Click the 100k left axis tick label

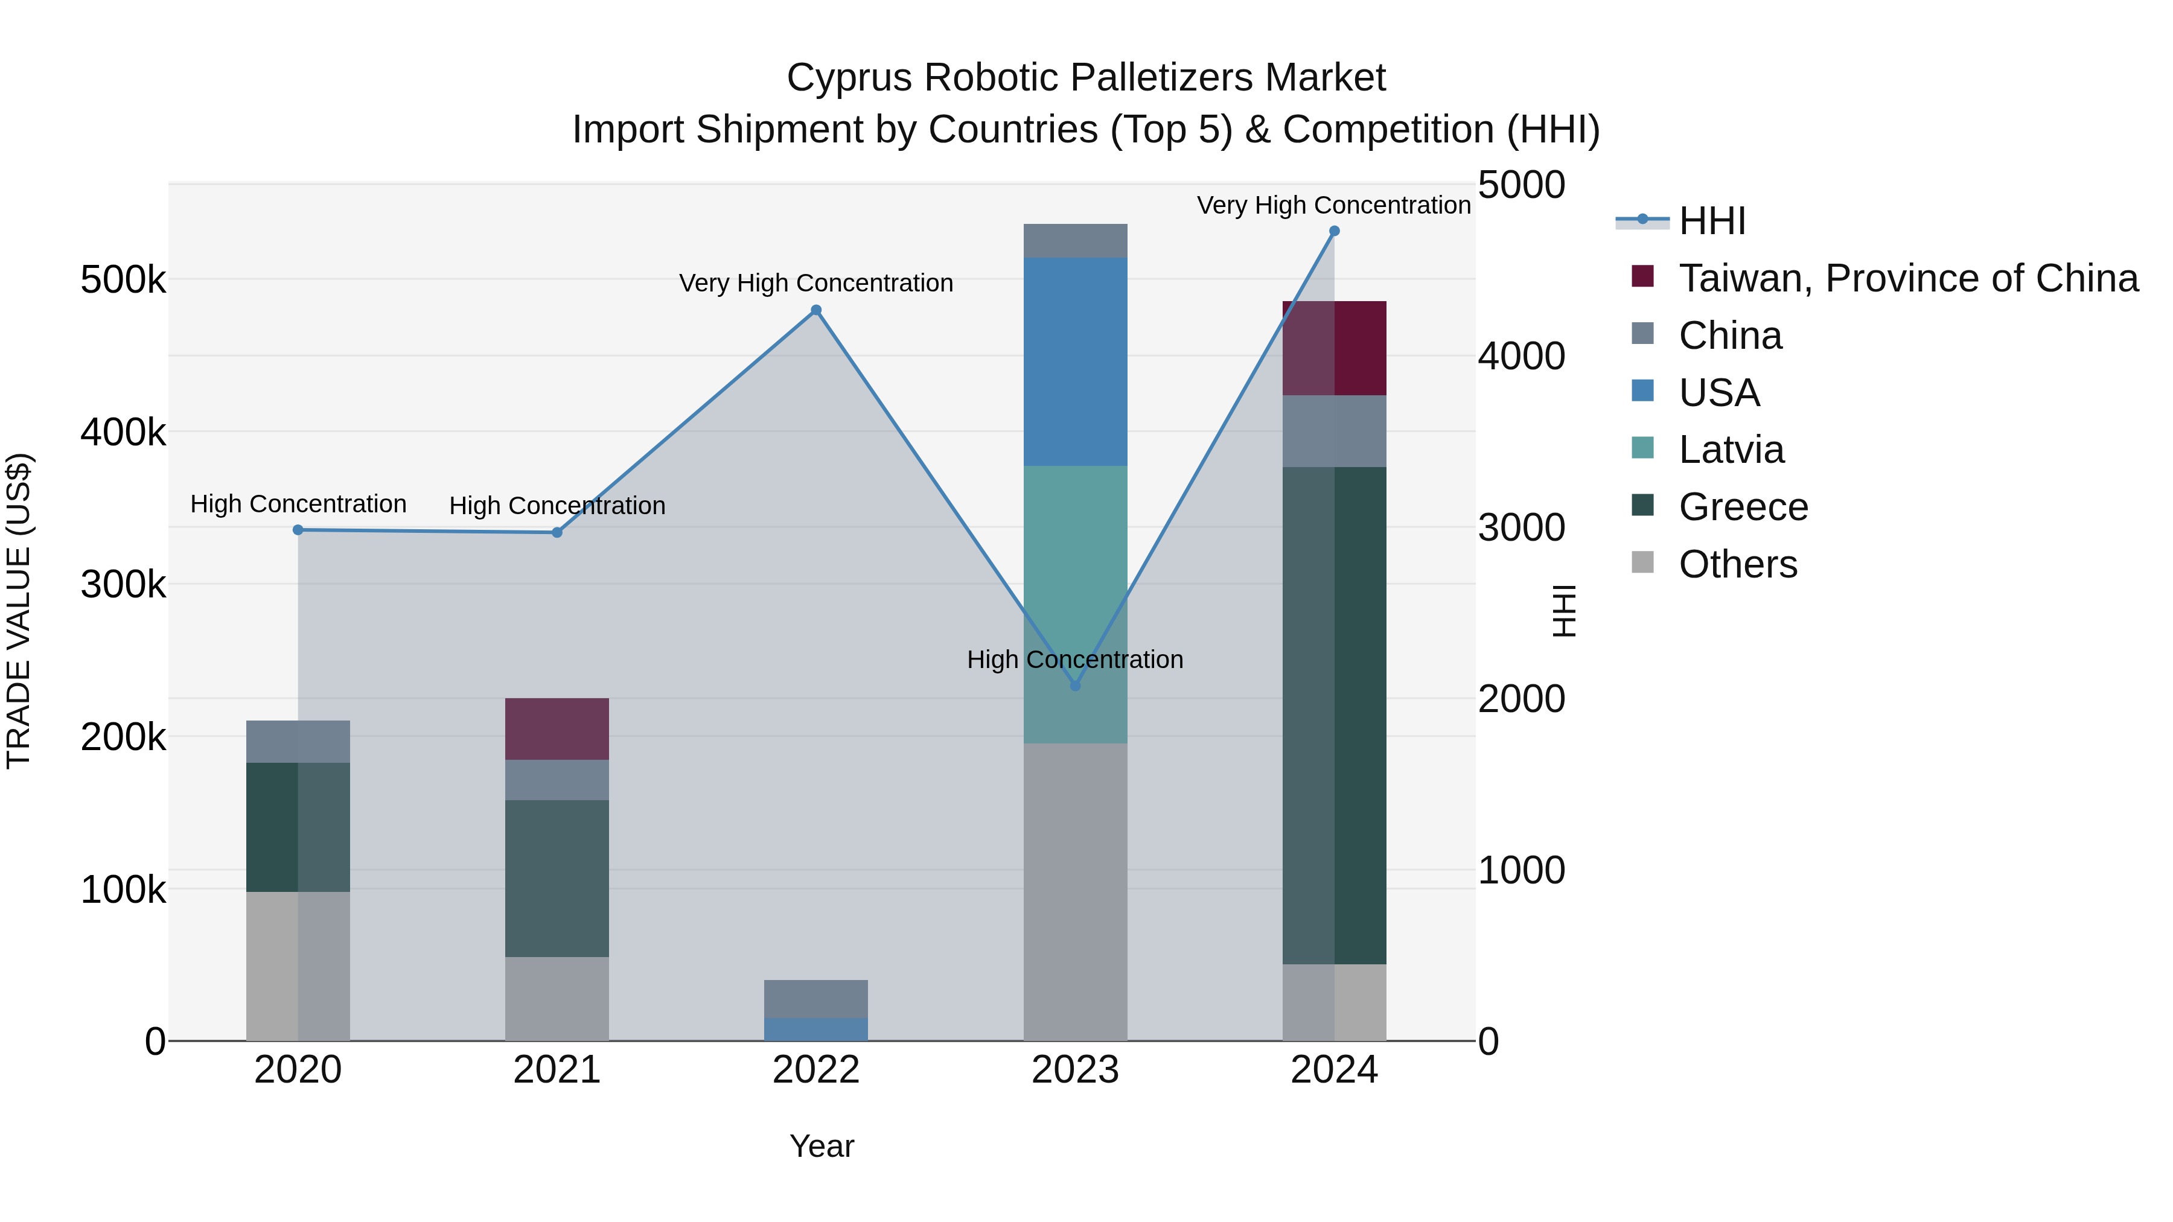point(123,889)
